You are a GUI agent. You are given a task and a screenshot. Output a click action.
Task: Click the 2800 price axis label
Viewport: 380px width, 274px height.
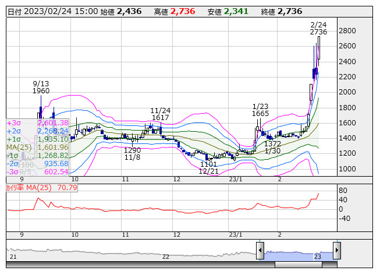pyautogui.click(x=347, y=31)
